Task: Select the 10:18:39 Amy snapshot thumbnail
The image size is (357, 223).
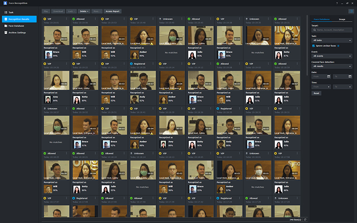Action: tap(172, 125)
